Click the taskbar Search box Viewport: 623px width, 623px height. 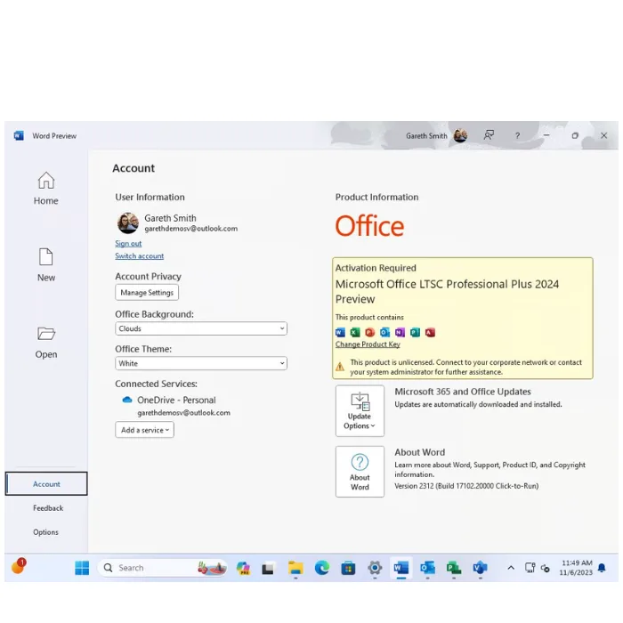[163, 568]
